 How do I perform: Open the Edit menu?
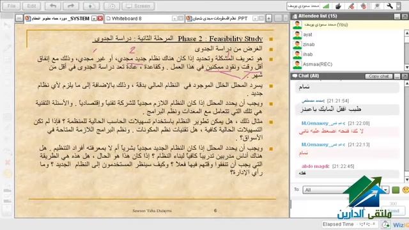click(x=31, y=6)
